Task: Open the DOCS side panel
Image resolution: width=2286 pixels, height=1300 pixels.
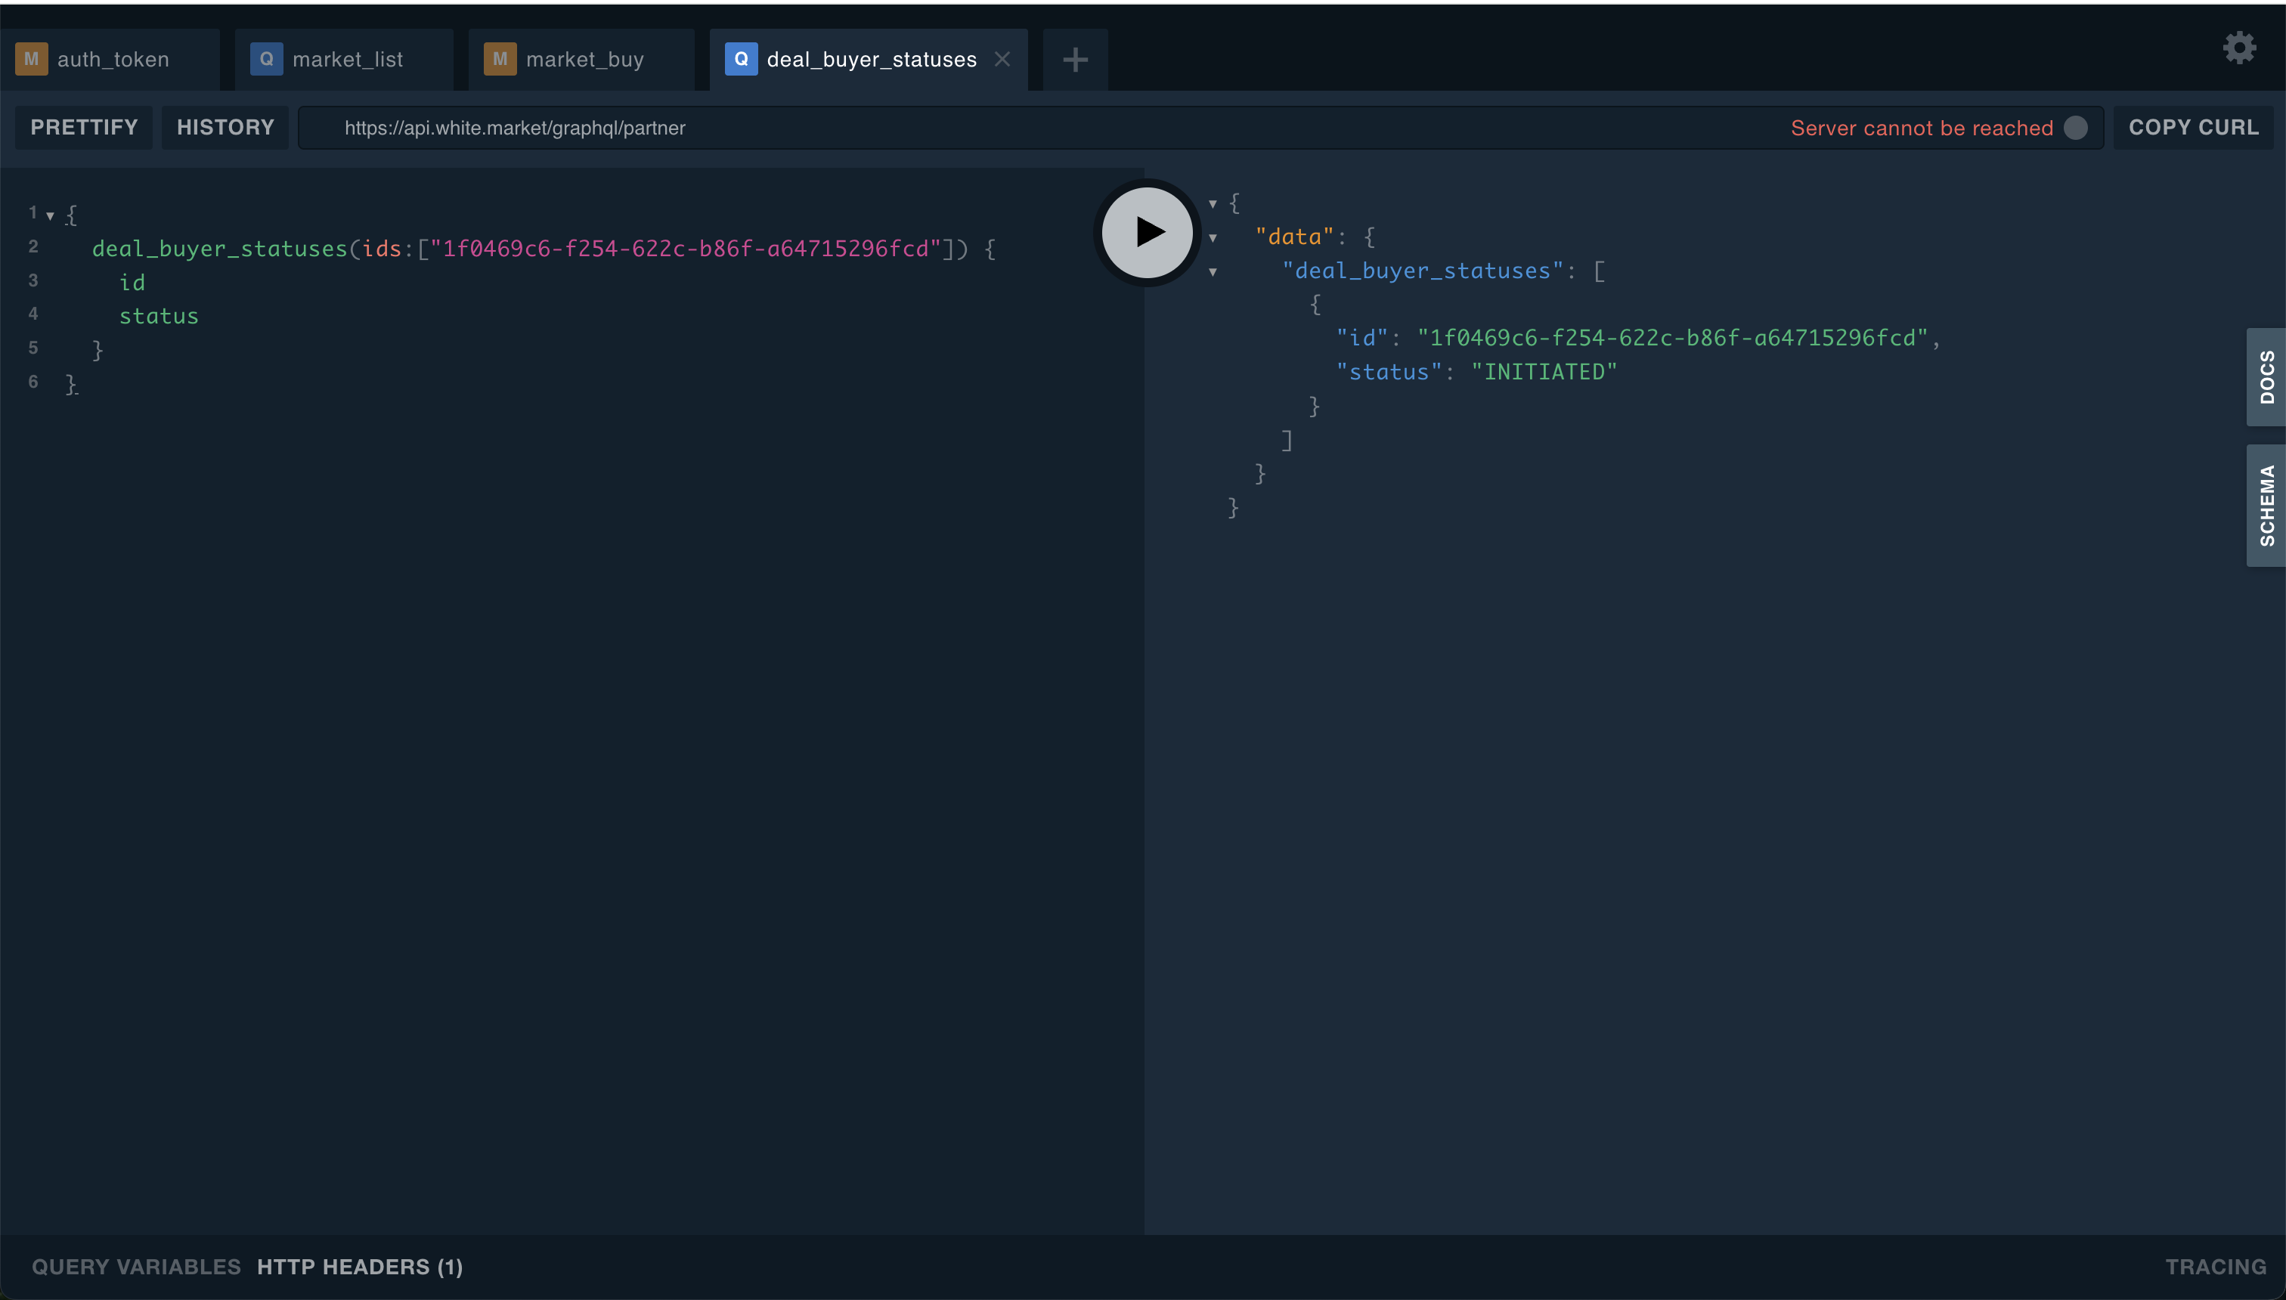Action: coord(2266,377)
